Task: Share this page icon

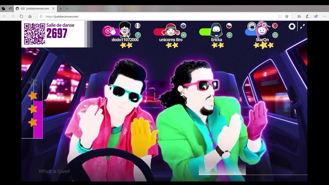Action: 316,16
